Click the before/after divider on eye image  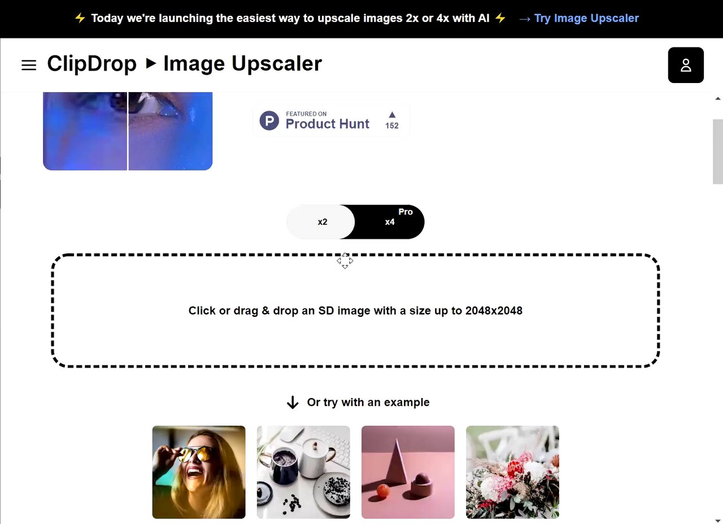tap(128, 131)
